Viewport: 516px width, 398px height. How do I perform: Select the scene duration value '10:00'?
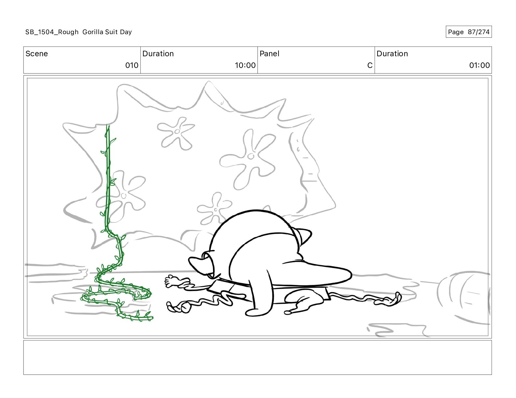pyautogui.click(x=245, y=65)
